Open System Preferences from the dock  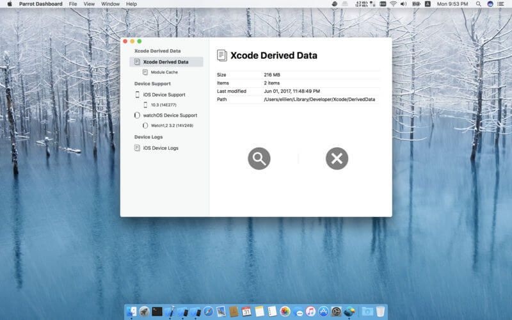pos(336,311)
